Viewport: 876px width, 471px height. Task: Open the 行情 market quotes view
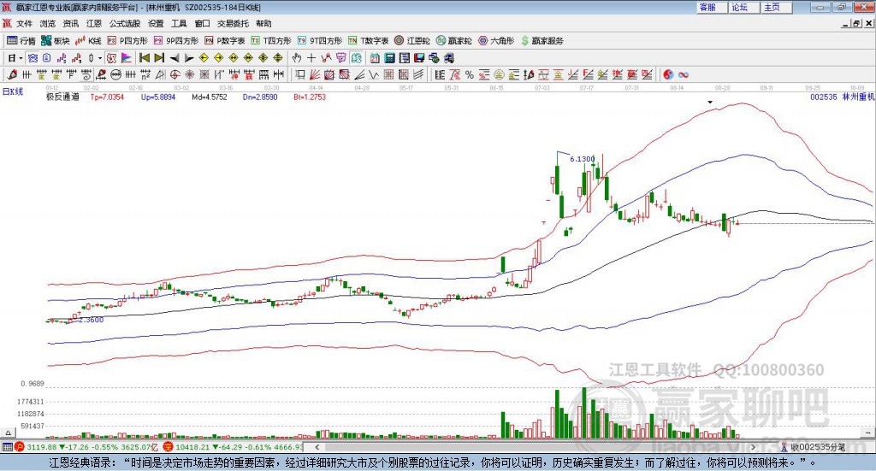(x=21, y=41)
